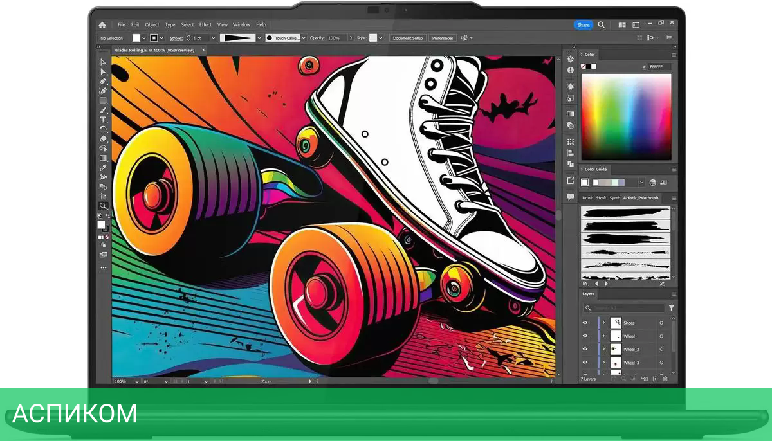Expand the Shoes layer contents

pos(603,323)
